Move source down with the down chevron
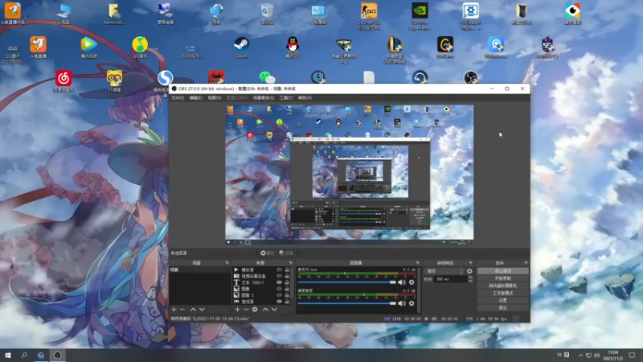 [x=275, y=309]
